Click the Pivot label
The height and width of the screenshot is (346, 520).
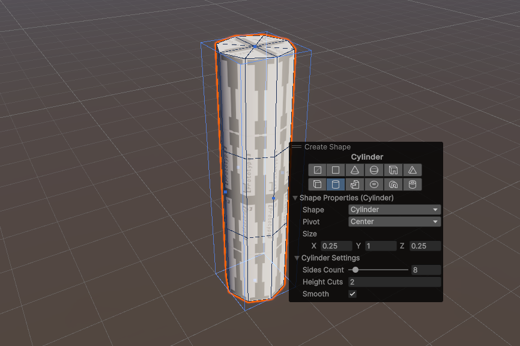click(x=311, y=222)
